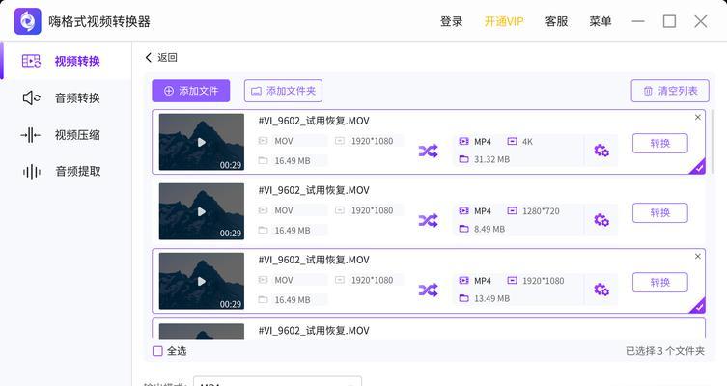727x386 pixels.
Task: Click the file list vertical scrollbar
Action: click(713, 141)
